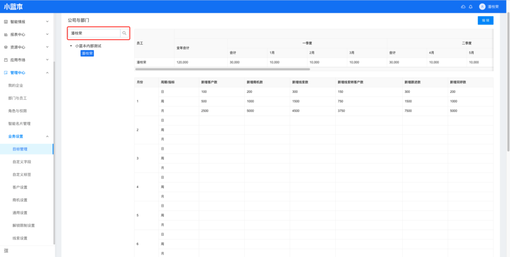Screen dimensions: 510x257
Task: Open notifications via the bell icon
Action: coord(471,6)
